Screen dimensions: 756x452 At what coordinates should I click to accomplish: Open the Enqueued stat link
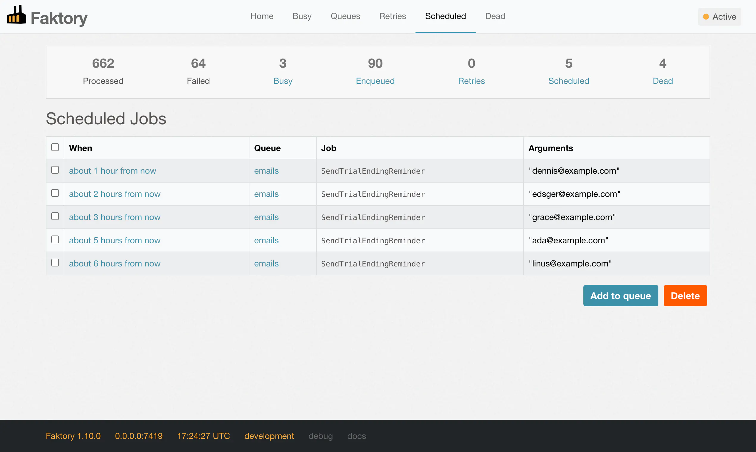375,81
